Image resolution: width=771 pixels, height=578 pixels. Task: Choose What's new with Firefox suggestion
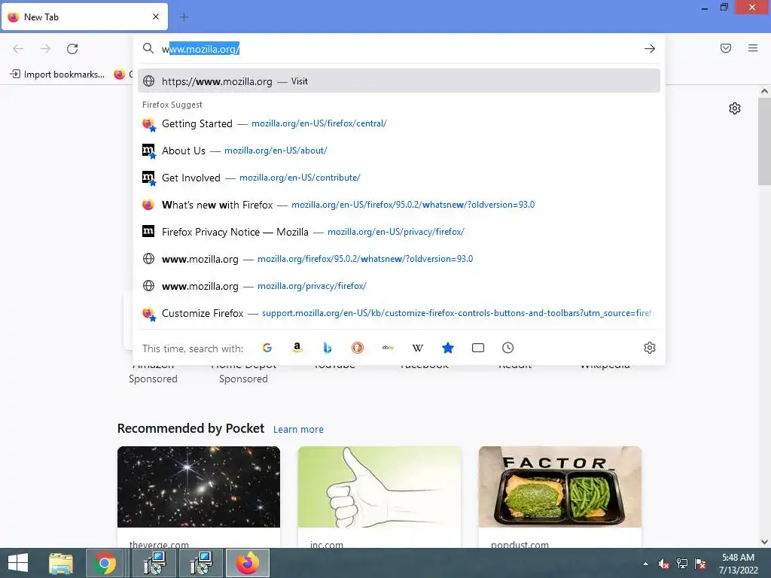pos(399,205)
